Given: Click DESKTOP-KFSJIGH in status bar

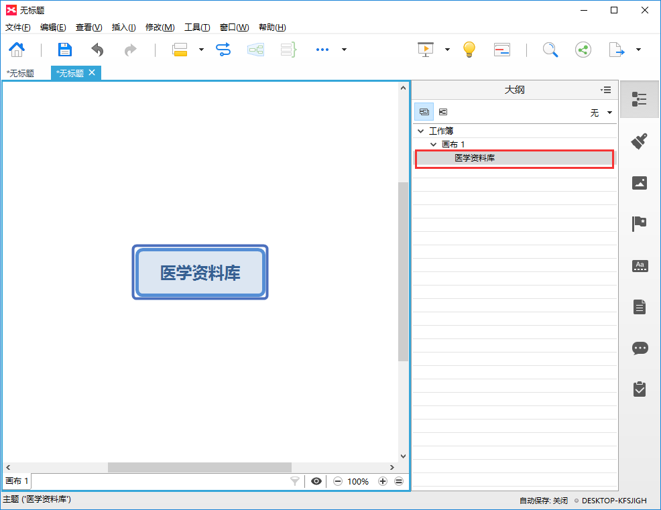Looking at the screenshot, I should (614, 501).
